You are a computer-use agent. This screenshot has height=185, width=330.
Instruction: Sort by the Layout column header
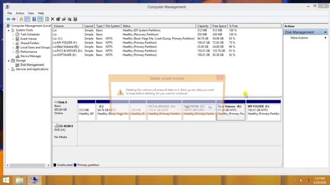pyautogui.click(x=89, y=26)
